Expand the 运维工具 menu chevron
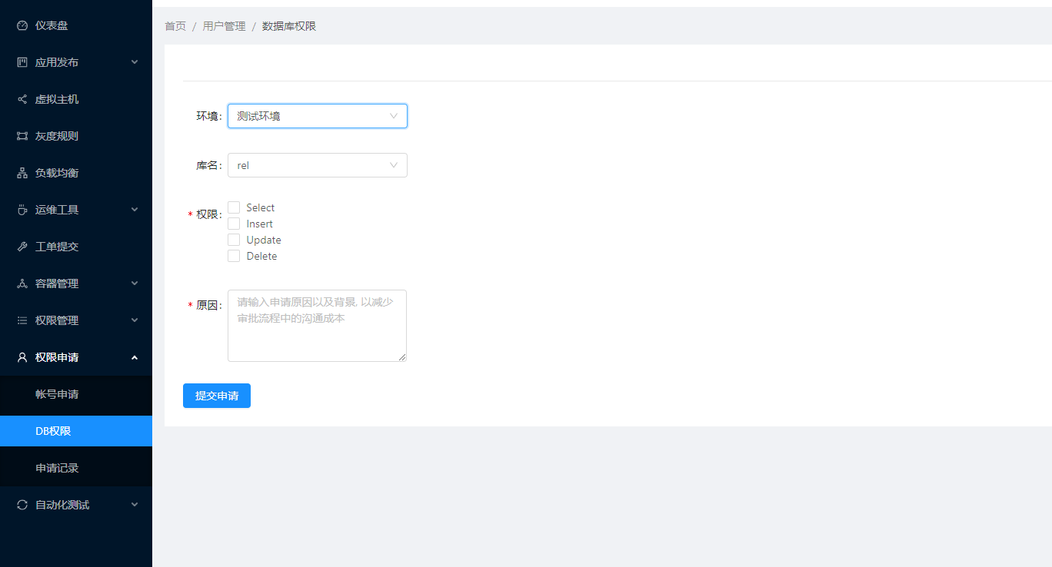The width and height of the screenshot is (1052, 567). coord(135,210)
